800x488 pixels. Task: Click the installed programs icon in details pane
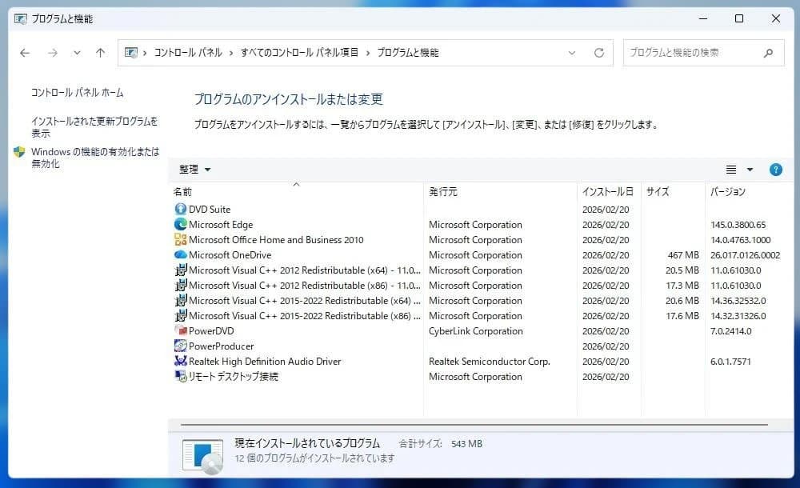202,456
